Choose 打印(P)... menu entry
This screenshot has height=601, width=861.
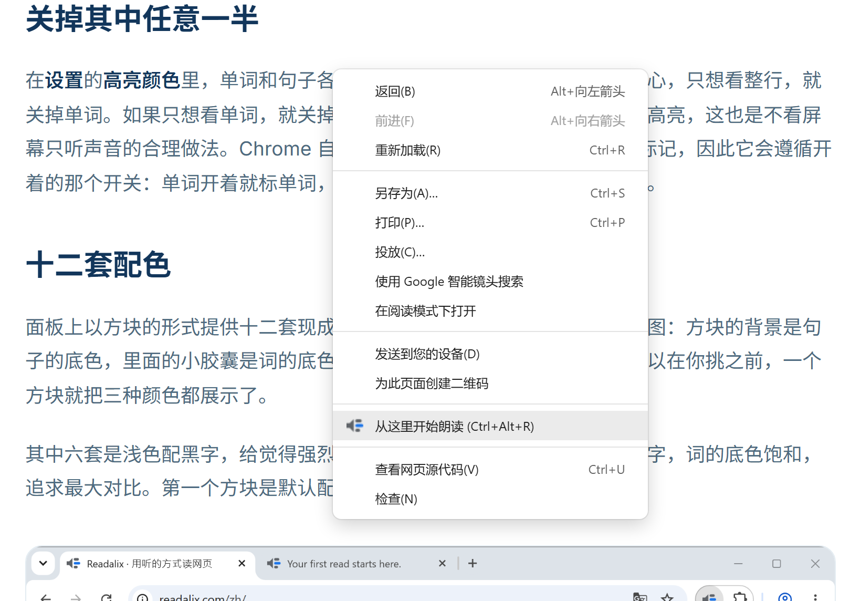tap(490, 223)
